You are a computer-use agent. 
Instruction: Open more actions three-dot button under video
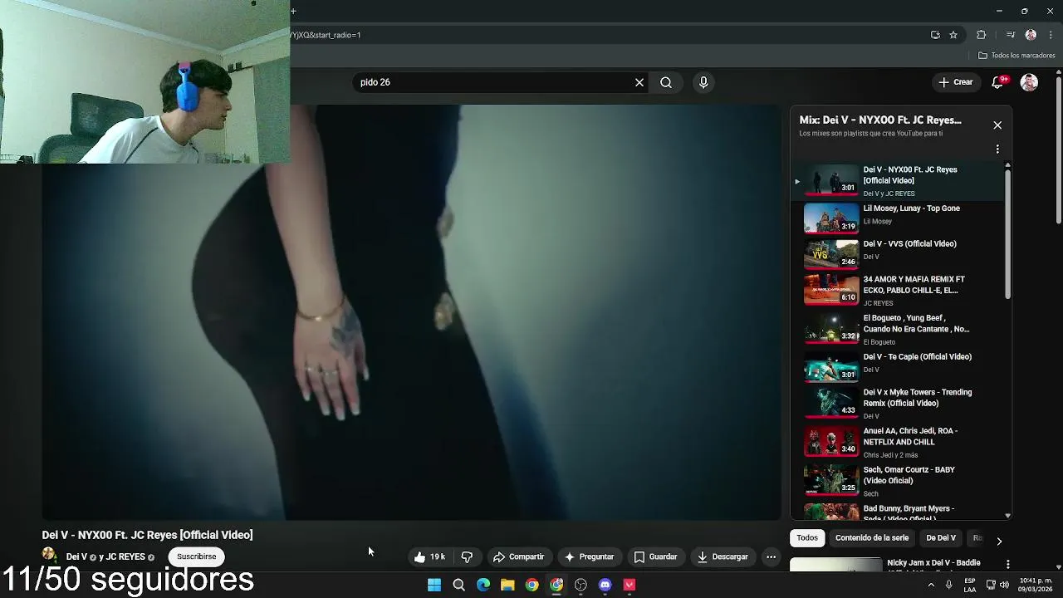[x=772, y=556]
